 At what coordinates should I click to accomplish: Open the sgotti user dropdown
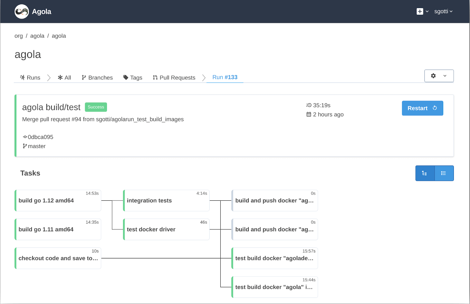443,12
